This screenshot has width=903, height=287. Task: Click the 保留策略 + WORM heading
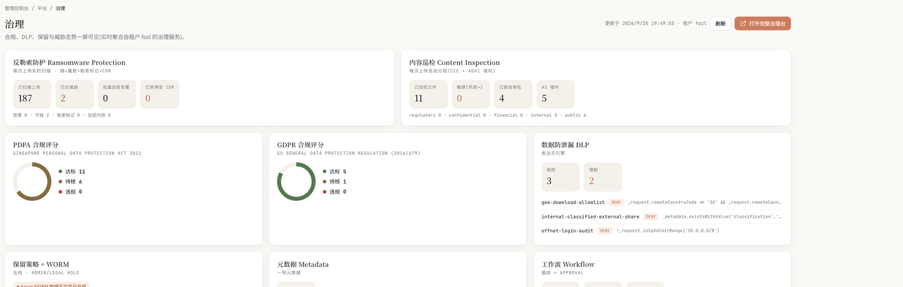click(x=42, y=264)
